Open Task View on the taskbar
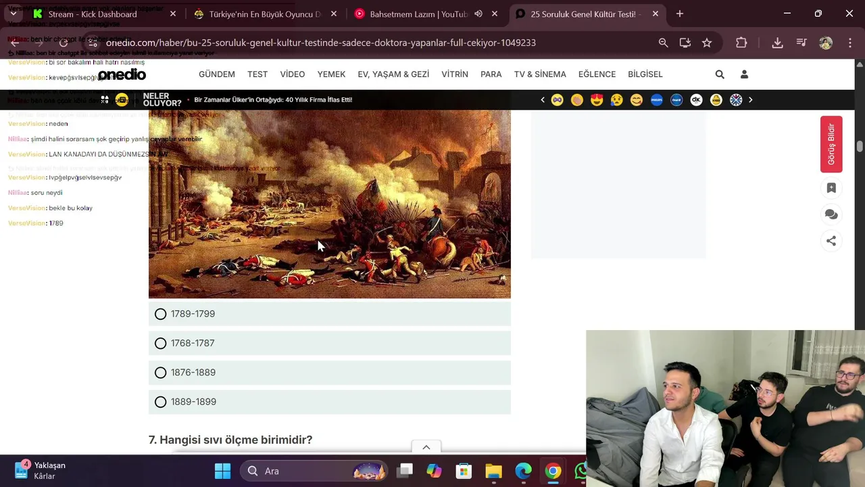 pos(405,471)
